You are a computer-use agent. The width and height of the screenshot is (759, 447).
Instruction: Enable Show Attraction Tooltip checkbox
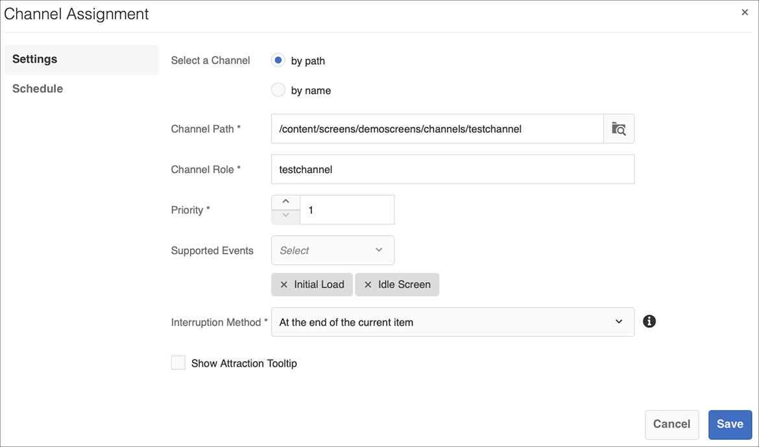[178, 363]
